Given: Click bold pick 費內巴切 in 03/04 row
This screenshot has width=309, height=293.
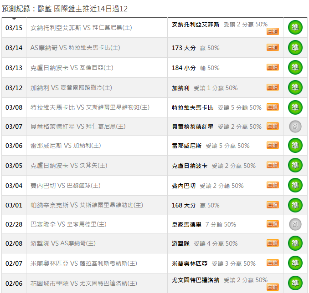Looking at the screenshot, I should [x=184, y=186].
